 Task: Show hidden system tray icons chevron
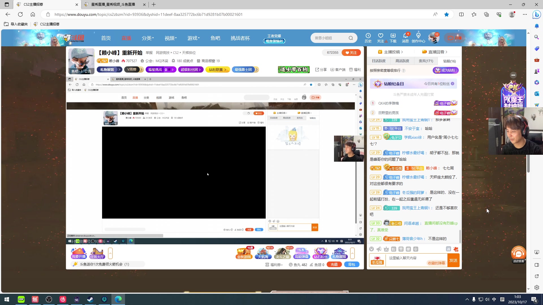point(467,299)
